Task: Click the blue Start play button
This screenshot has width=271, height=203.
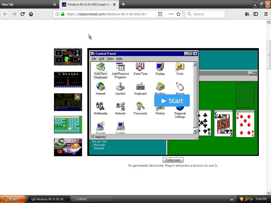Action: [x=172, y=101]
